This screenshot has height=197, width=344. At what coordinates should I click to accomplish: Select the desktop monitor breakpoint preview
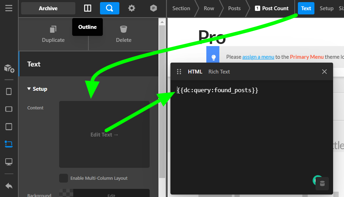pos(9,162)
